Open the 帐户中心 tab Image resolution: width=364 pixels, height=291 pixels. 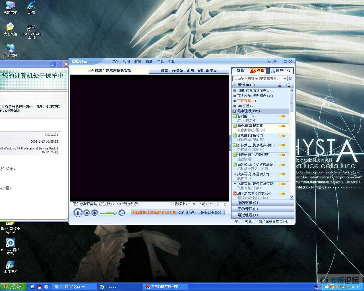tap(281, 71)
